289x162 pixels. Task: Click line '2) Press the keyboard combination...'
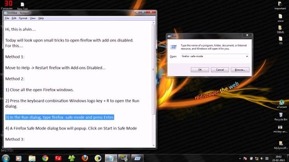72,103
